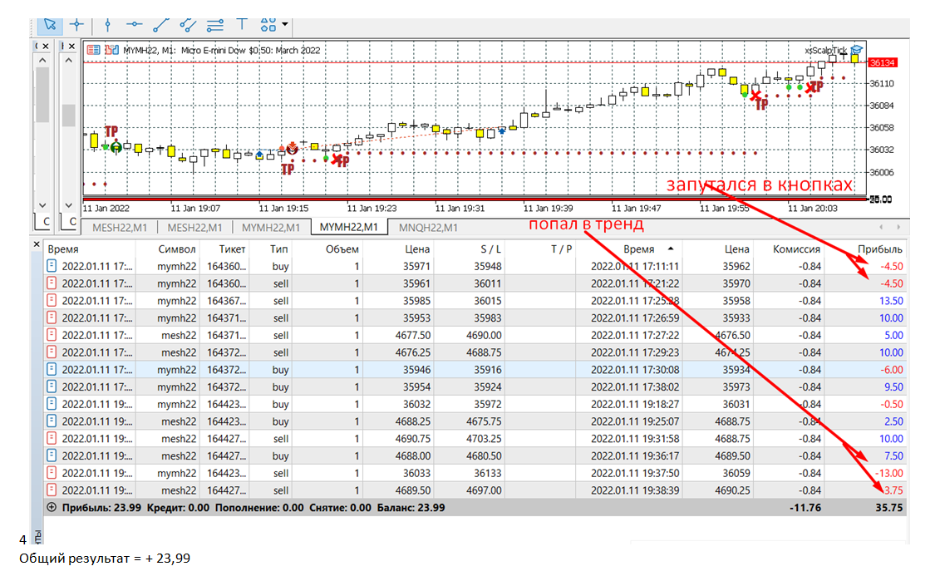Select the trendline drawing tool

pyautogui.click(x=161, y=23)
